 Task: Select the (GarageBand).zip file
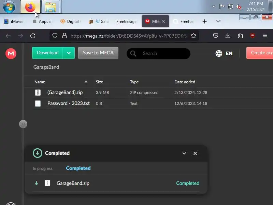point(65,92)
